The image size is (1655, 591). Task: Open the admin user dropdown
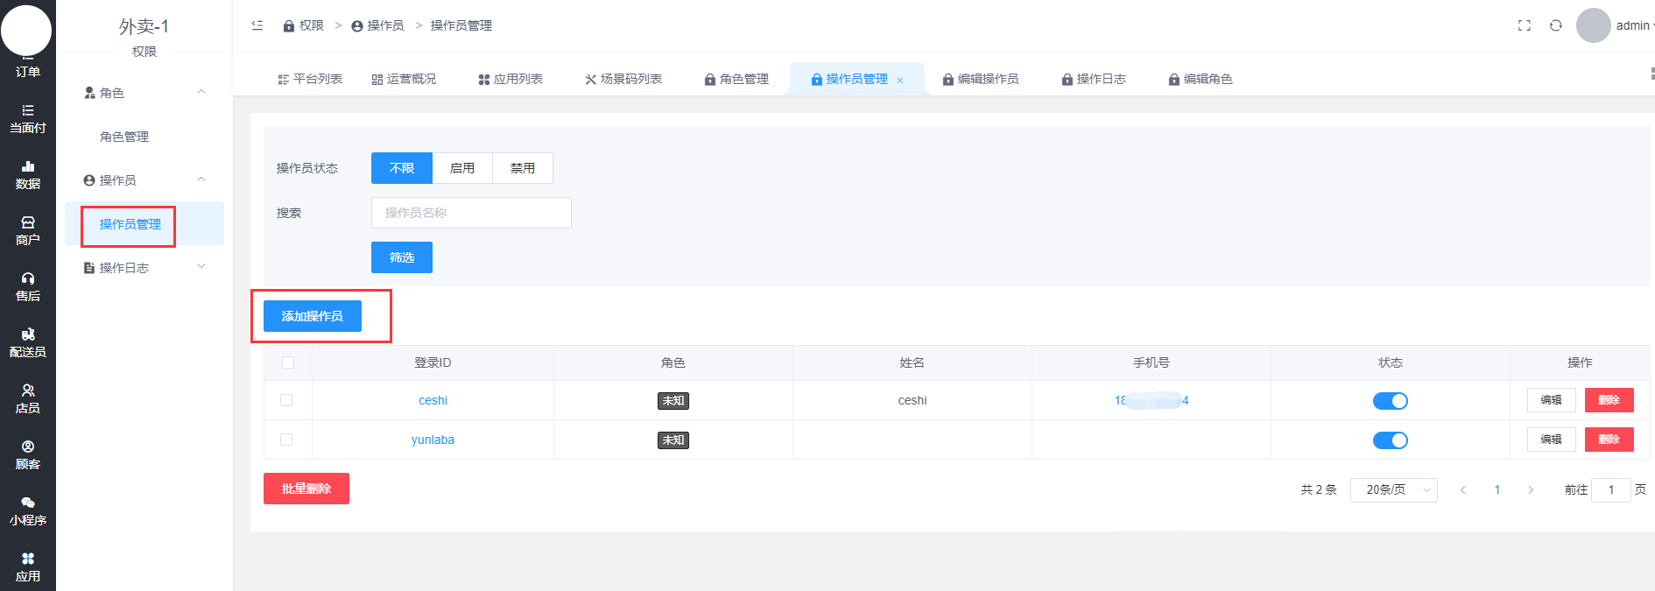click(x=1634, y=25)
